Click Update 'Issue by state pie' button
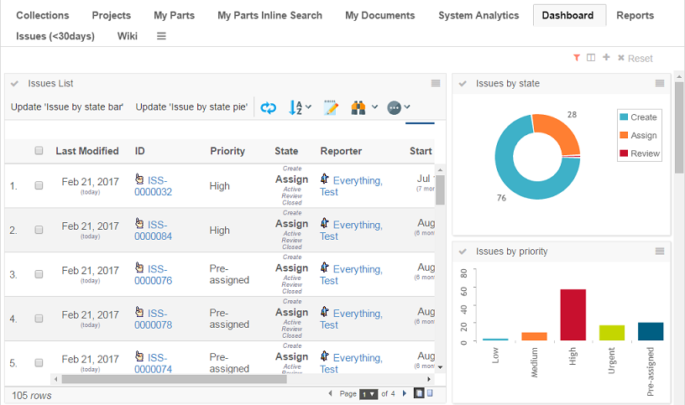Screen dimensions: 685x405 pyautogui.click(x=191, y=107)
